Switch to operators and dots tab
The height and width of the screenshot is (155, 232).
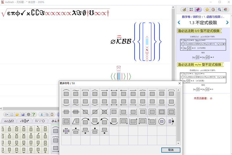coord(40,121)
